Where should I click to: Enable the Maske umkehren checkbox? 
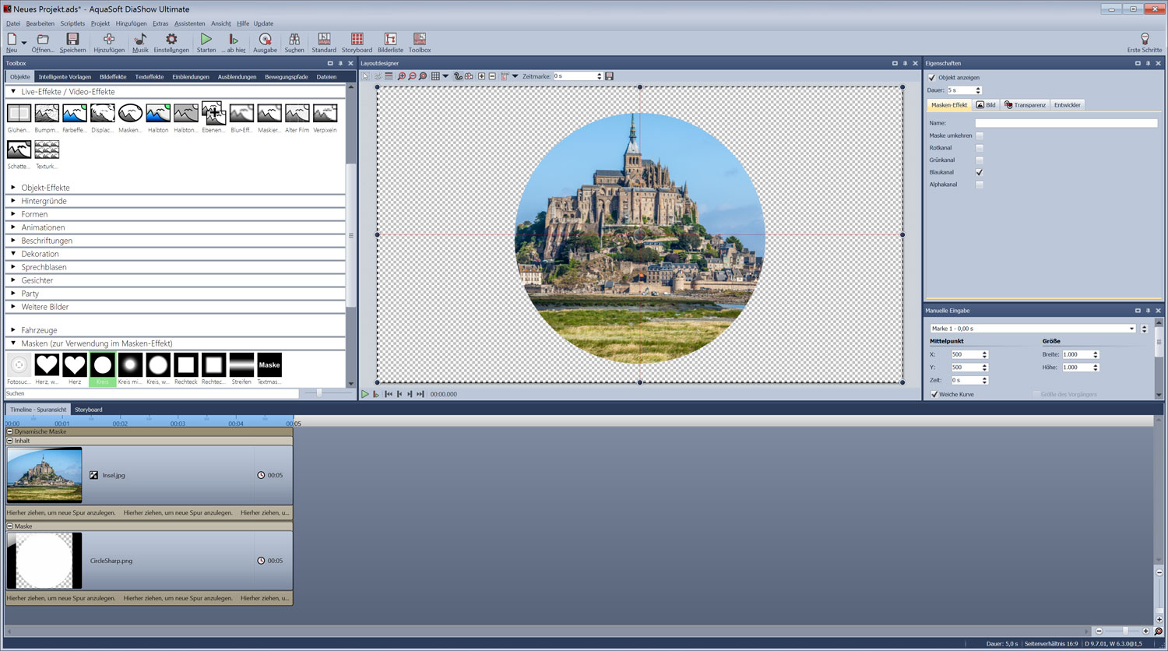click(x=980, y=135)
